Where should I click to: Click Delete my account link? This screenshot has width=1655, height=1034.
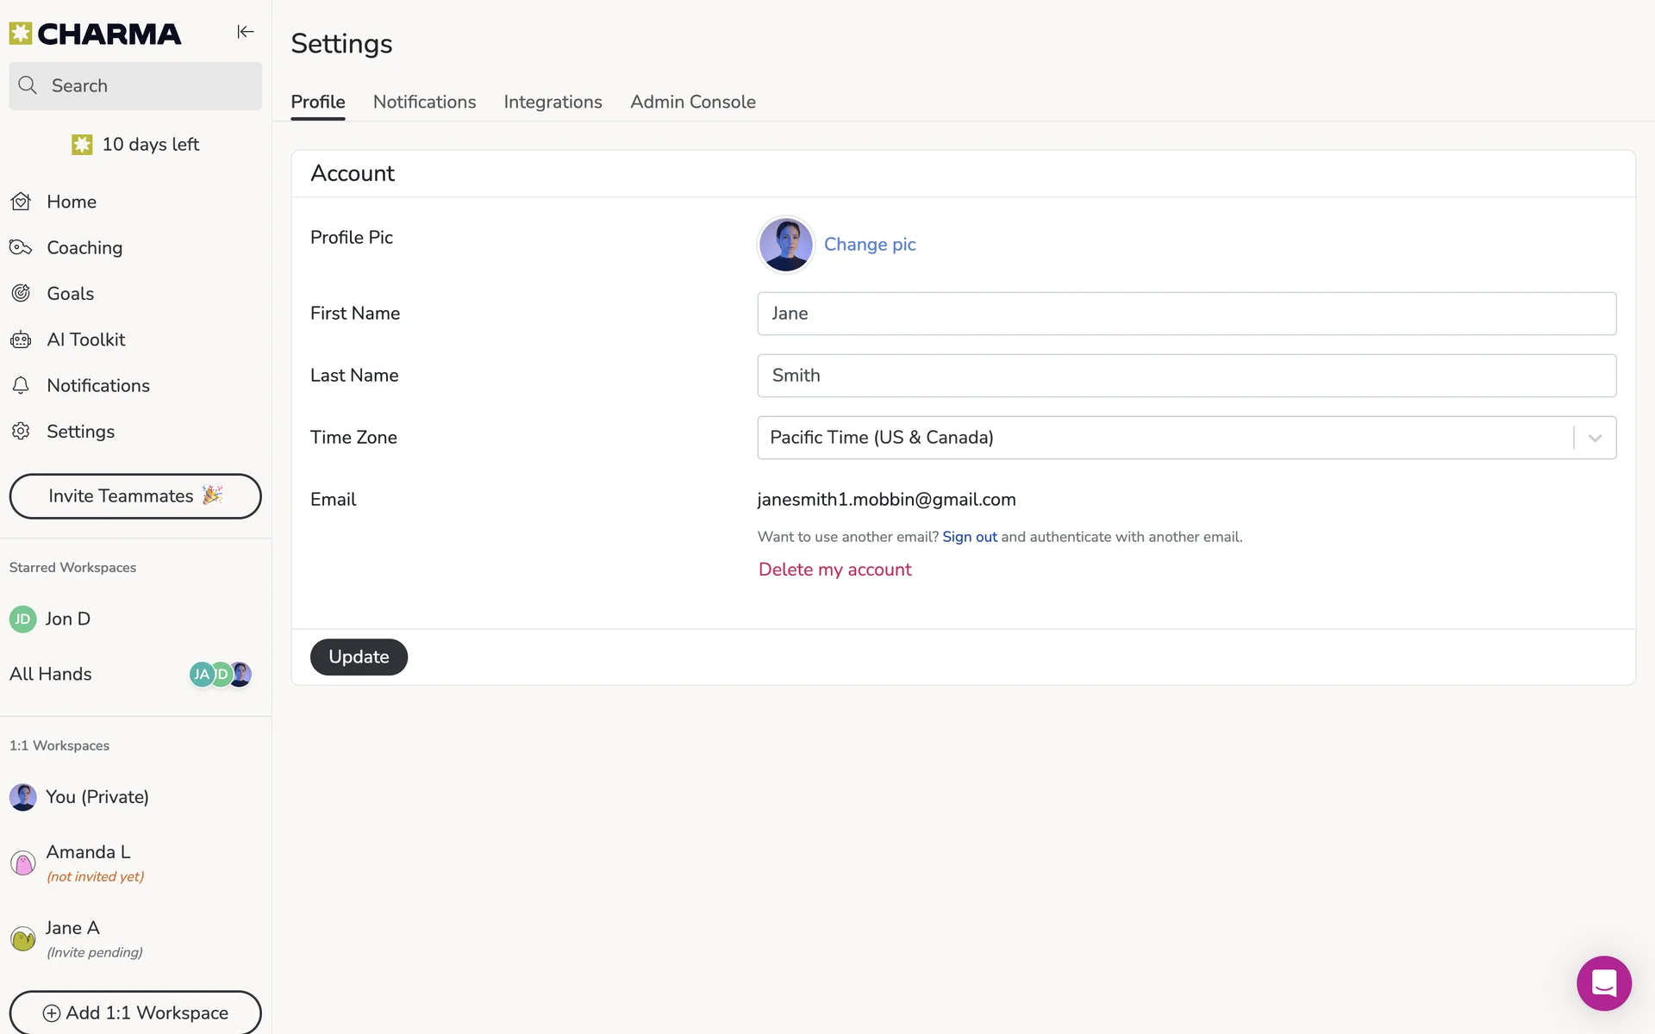pyautogui.click(x=834, y=570)
